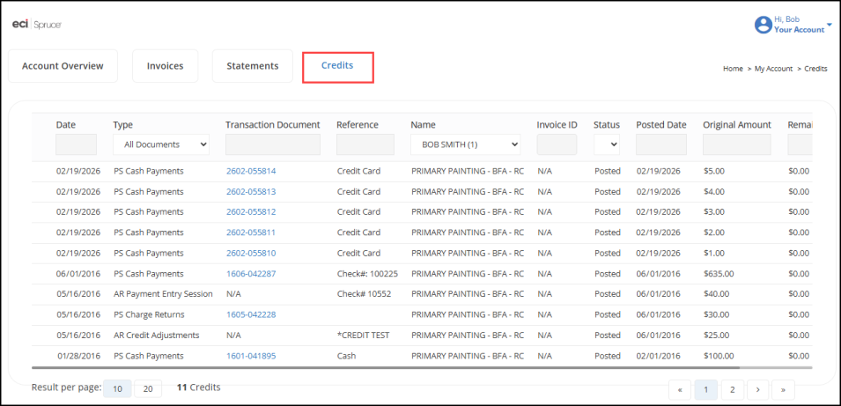Open the Status filter dropdown
The height and width of the screenshot is (406, 841).
[606, 144]
